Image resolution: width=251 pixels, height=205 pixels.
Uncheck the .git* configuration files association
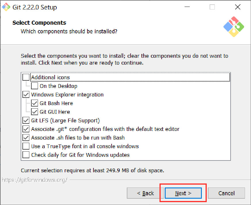[26, 129]
